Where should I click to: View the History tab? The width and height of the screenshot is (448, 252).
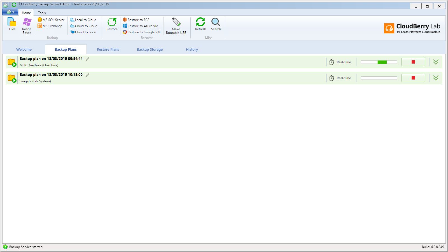(x=192, y=49)
